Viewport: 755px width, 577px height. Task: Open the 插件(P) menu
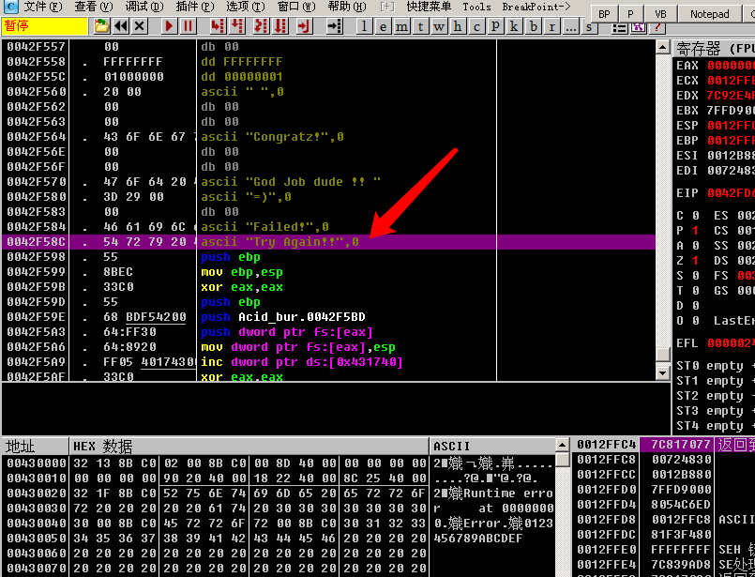pos(194,7)
